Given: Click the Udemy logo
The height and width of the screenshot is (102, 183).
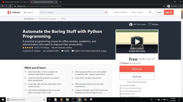Looking at the screenshot, I should point(14,12).
